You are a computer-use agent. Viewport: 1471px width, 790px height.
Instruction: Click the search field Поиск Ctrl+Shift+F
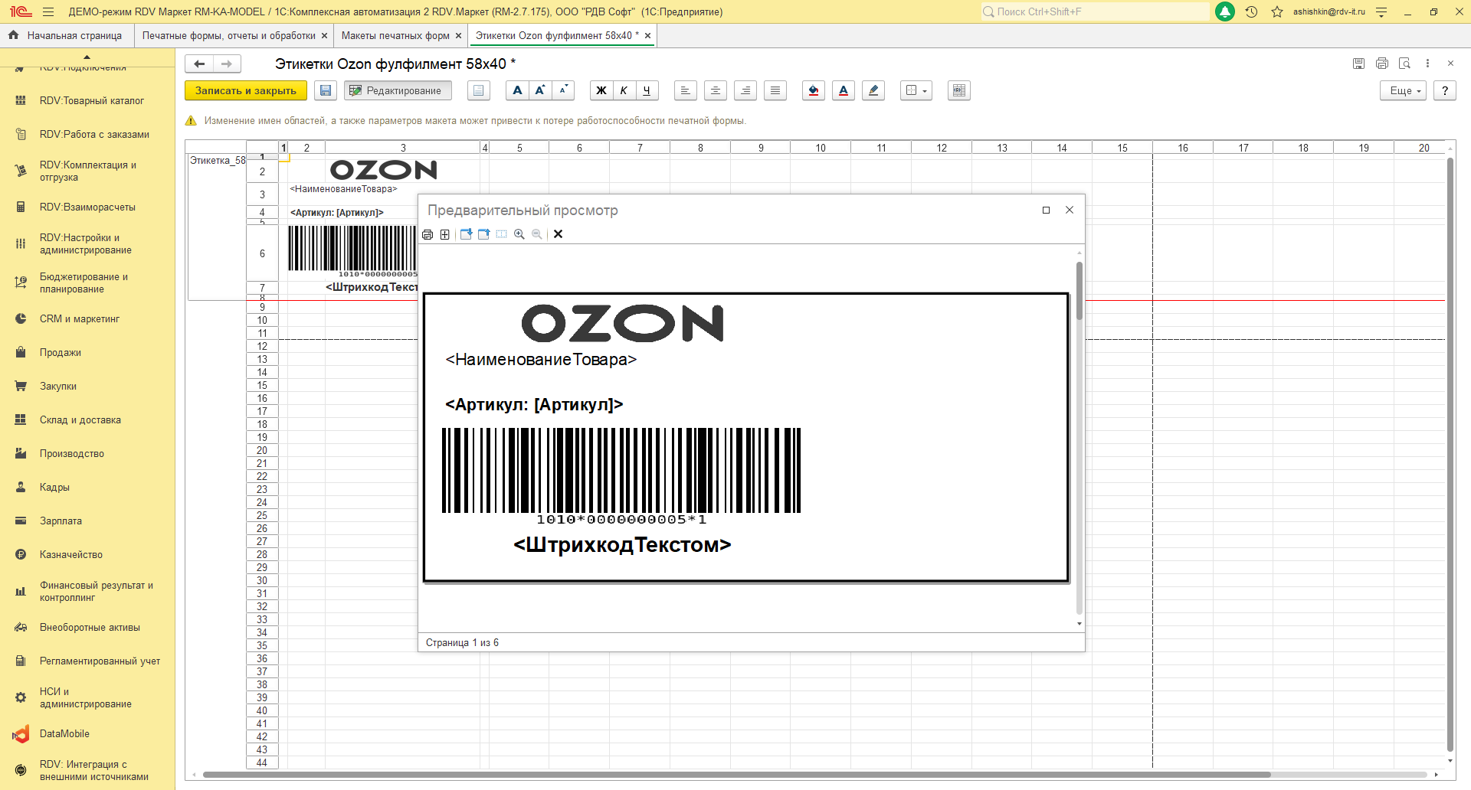(x=1096, y=11)
